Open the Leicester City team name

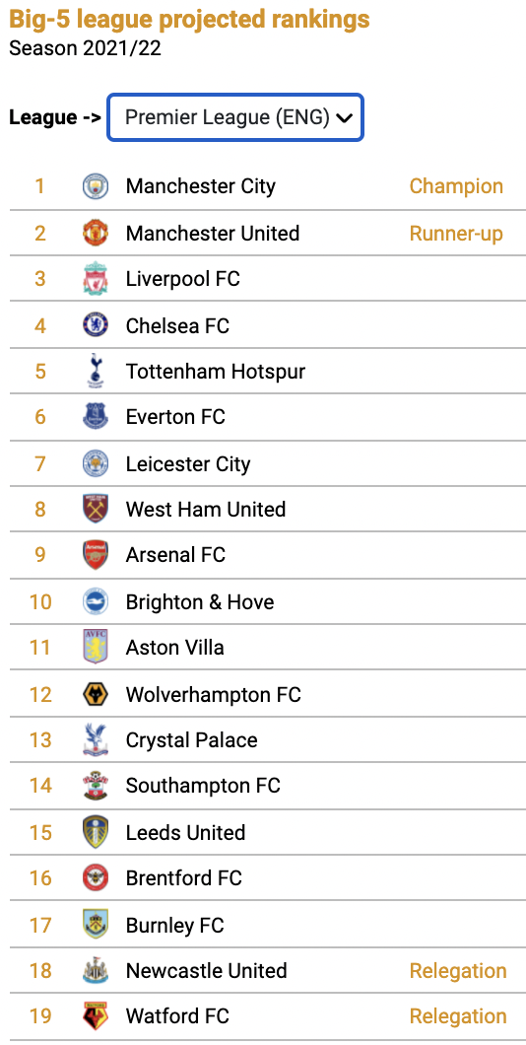(188, 464)
